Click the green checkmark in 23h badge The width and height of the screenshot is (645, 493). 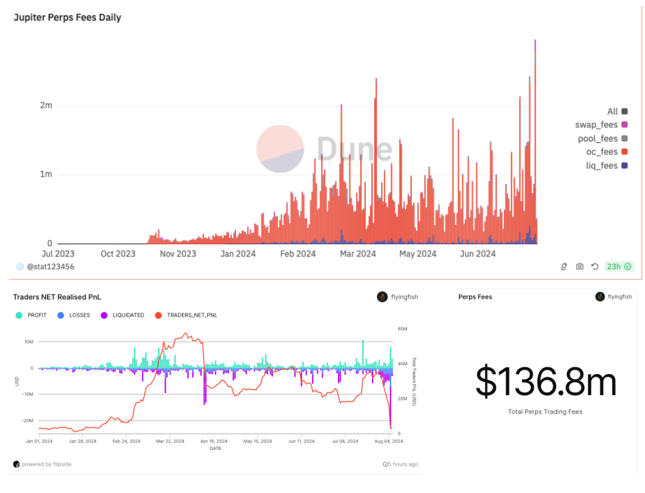tap(627, 267)
